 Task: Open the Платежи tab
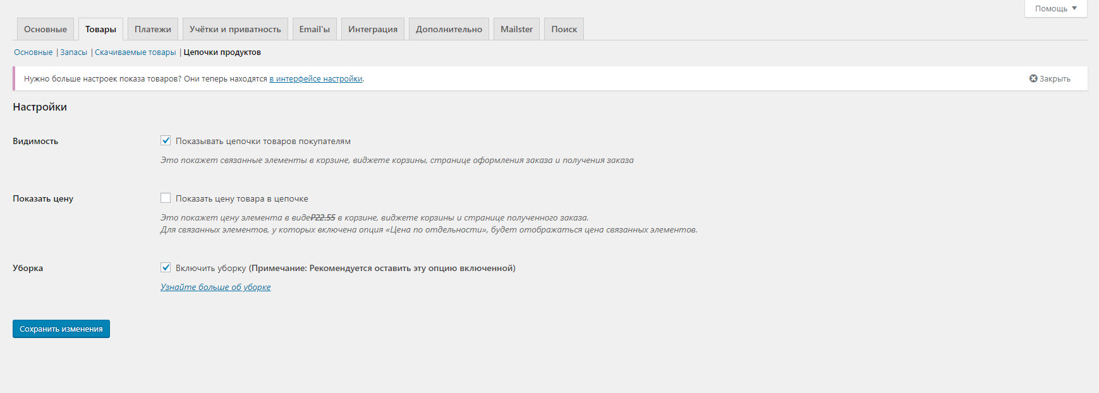click(153, 30)
